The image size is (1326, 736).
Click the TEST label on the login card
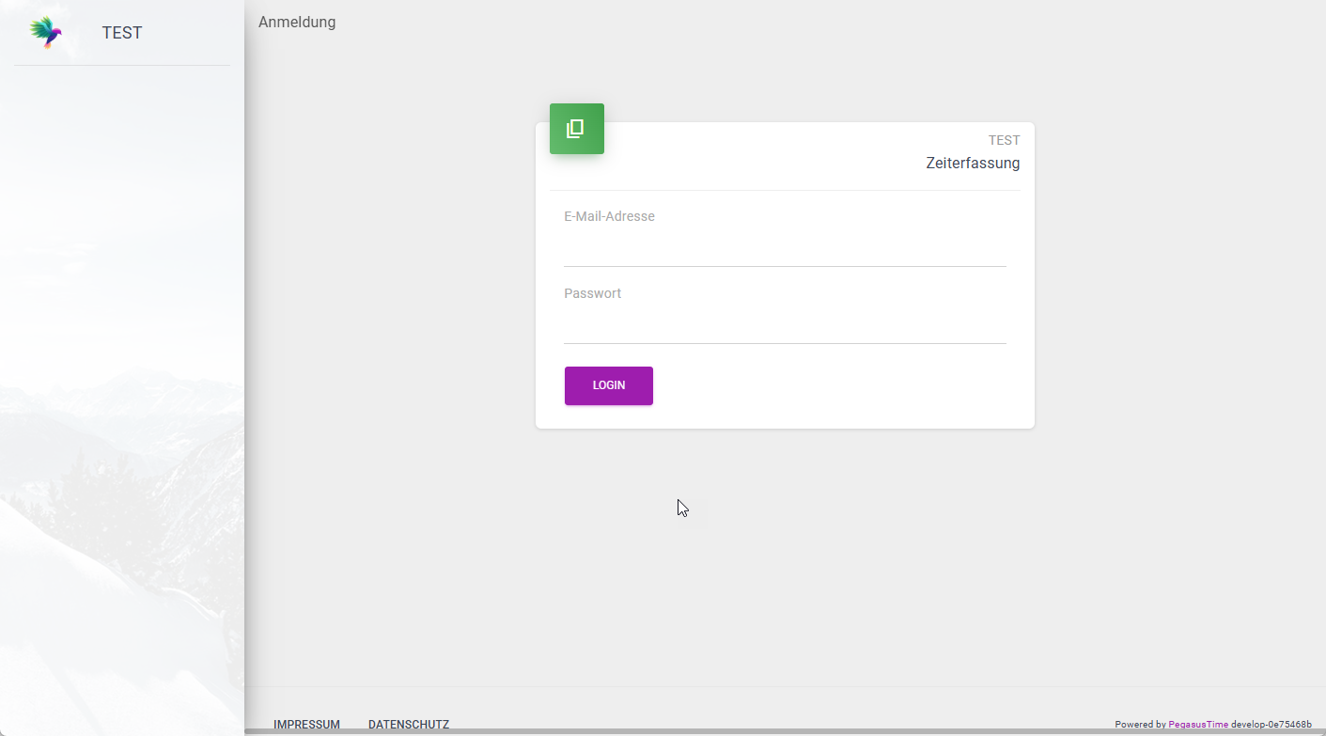(1004, 139)
